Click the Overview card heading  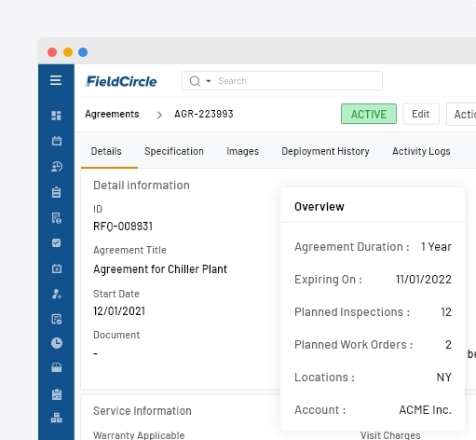click(x=320, y=207)
